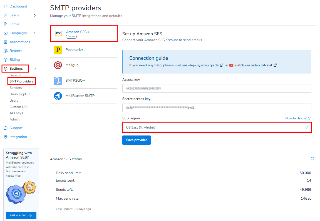The image size is (320, 221).
Task: Click the Forms document icon
Action: tap(6, 24)
